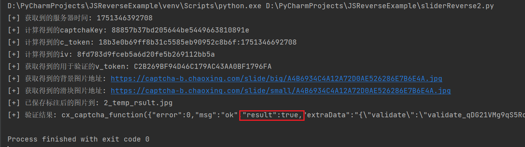
Task: Click the python.exe interpreter path
Action: [134, 6]
